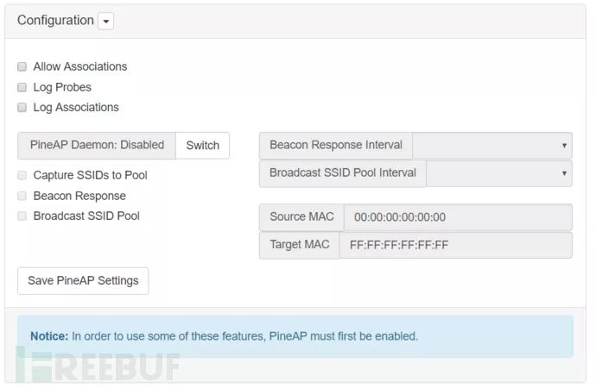
Task: Open the Configuration dropdown caret
Action: click(105, 21)
